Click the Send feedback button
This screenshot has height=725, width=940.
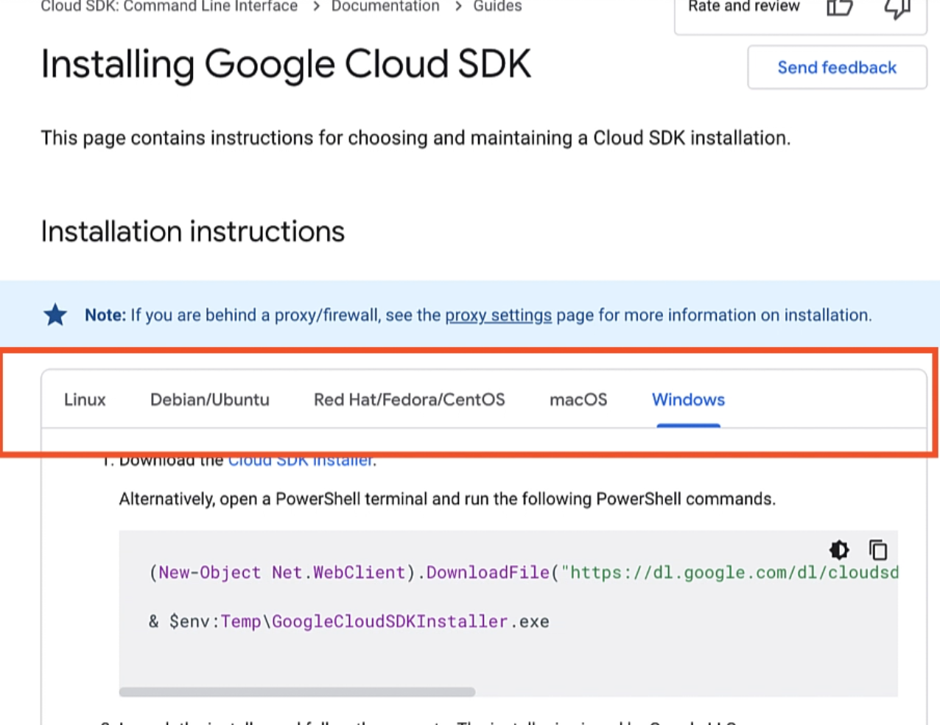point(837,68)
